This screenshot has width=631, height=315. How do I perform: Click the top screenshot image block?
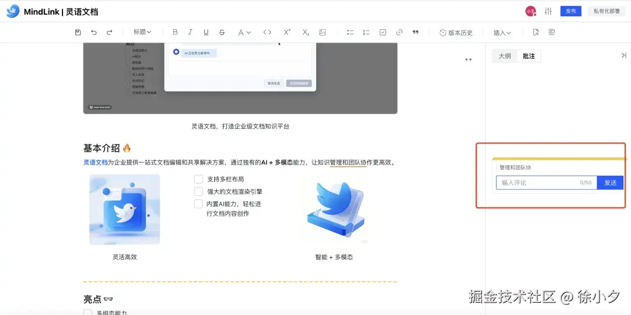click(240, 78)
